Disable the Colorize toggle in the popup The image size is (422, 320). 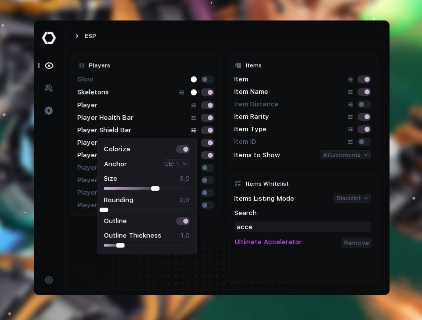(x=183, y=149)
